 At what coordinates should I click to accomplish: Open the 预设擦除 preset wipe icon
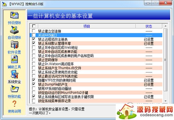tap(14, 15)
